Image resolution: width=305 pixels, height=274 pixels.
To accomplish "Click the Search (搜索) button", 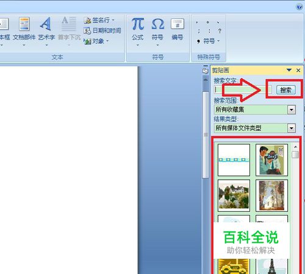I will [x=285, y=90].
